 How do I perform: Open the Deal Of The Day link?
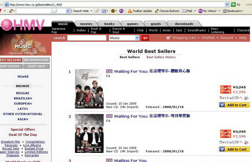click(x=23, y=135)
